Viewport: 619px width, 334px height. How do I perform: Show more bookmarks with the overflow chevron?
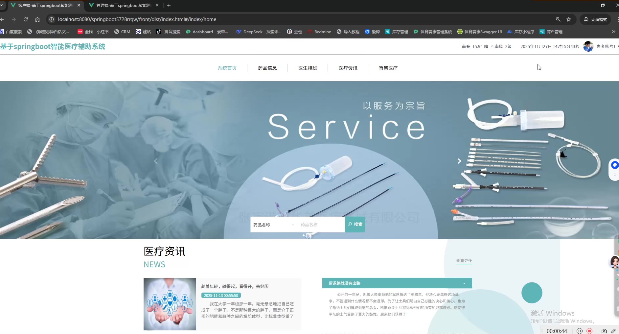tap(613, 32)
